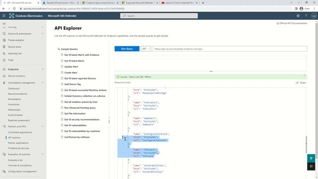Open the GA account avatar
This screenshot has height=179, width=318.
(314, 15)
